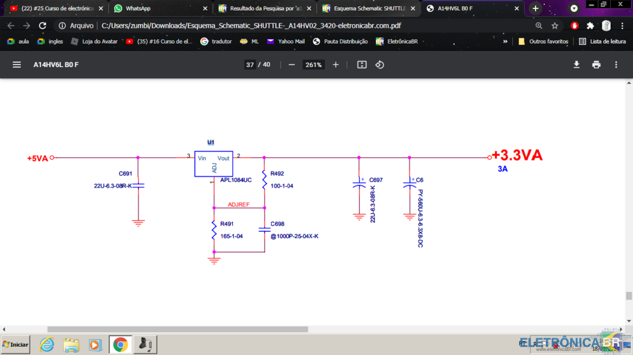Print the PDF document

[x=596, y=65]
